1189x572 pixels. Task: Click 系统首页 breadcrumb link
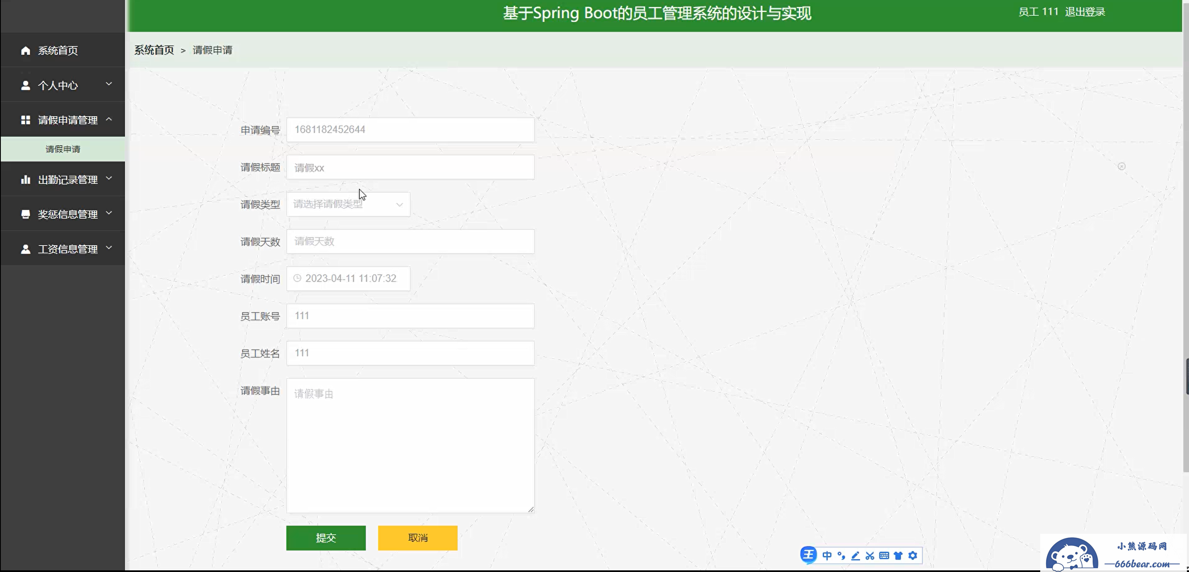[x=154, y=50]
